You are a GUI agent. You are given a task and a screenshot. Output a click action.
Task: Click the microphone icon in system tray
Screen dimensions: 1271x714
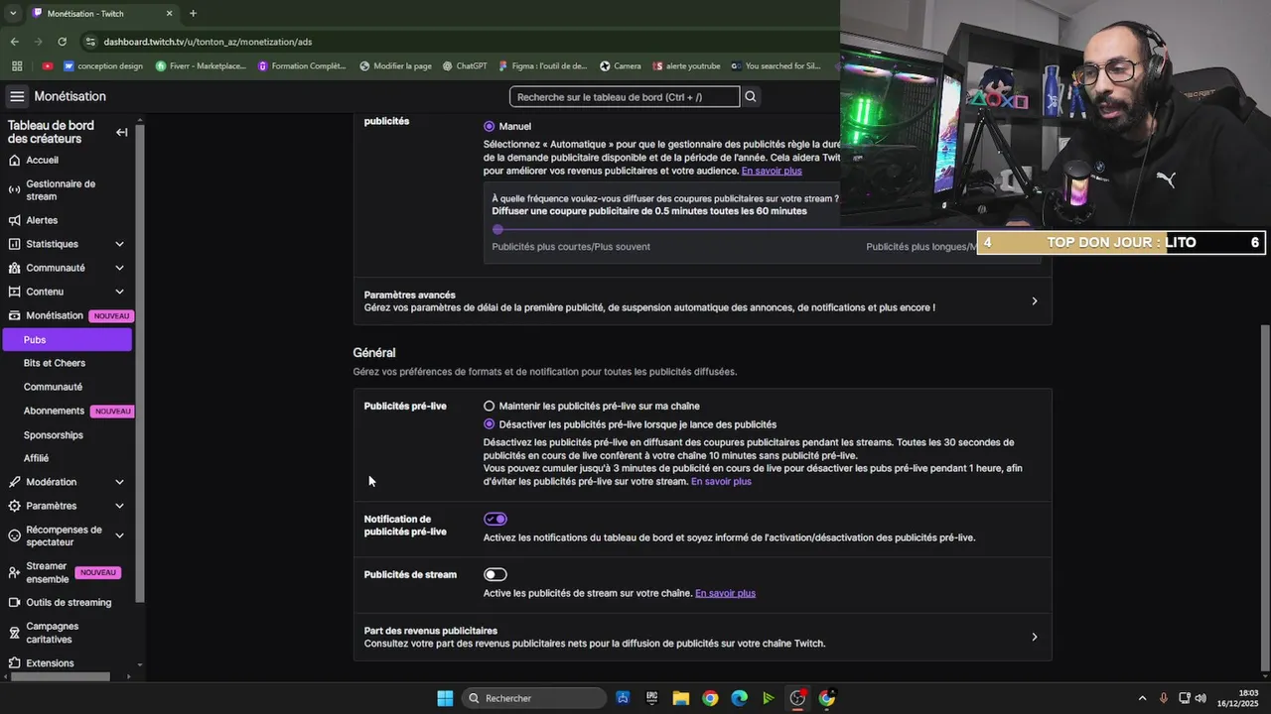1164,698
